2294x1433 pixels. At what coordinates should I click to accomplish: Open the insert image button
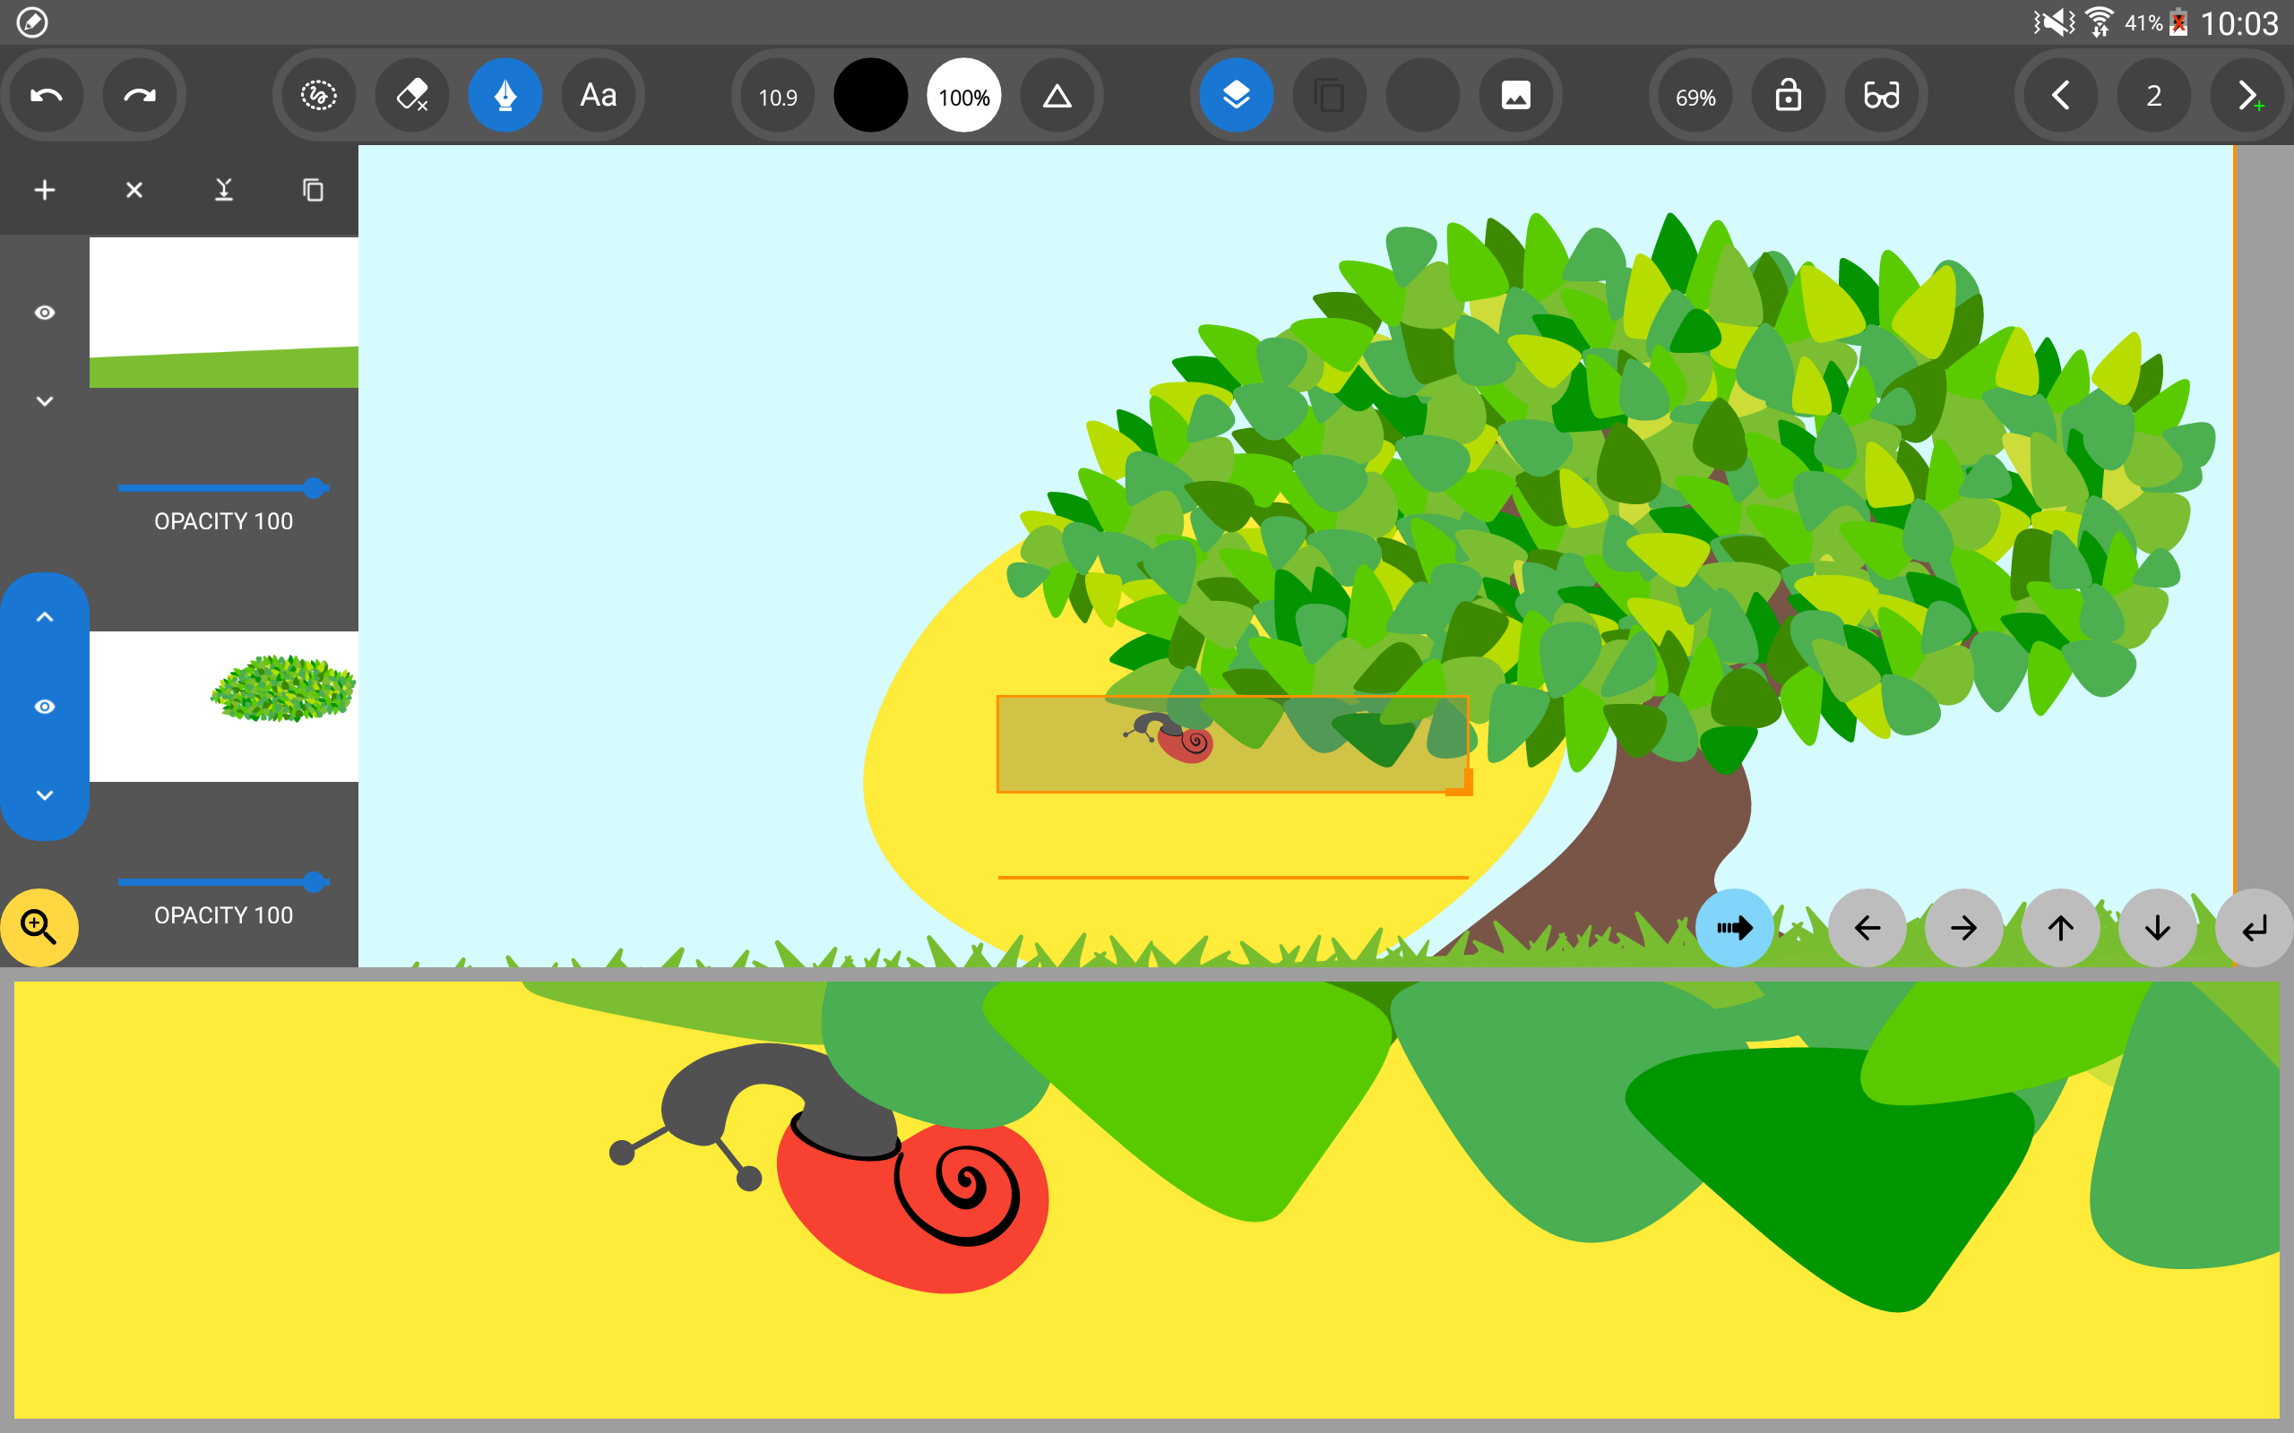[x=1516, y=96]
